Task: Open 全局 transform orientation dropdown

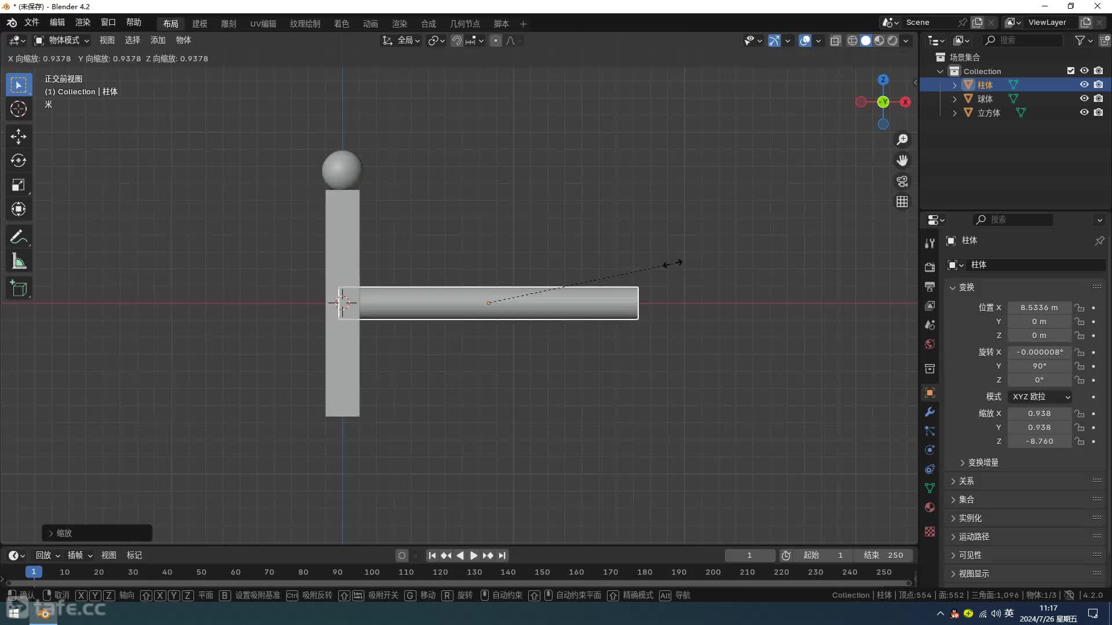Action: [401, 41]
